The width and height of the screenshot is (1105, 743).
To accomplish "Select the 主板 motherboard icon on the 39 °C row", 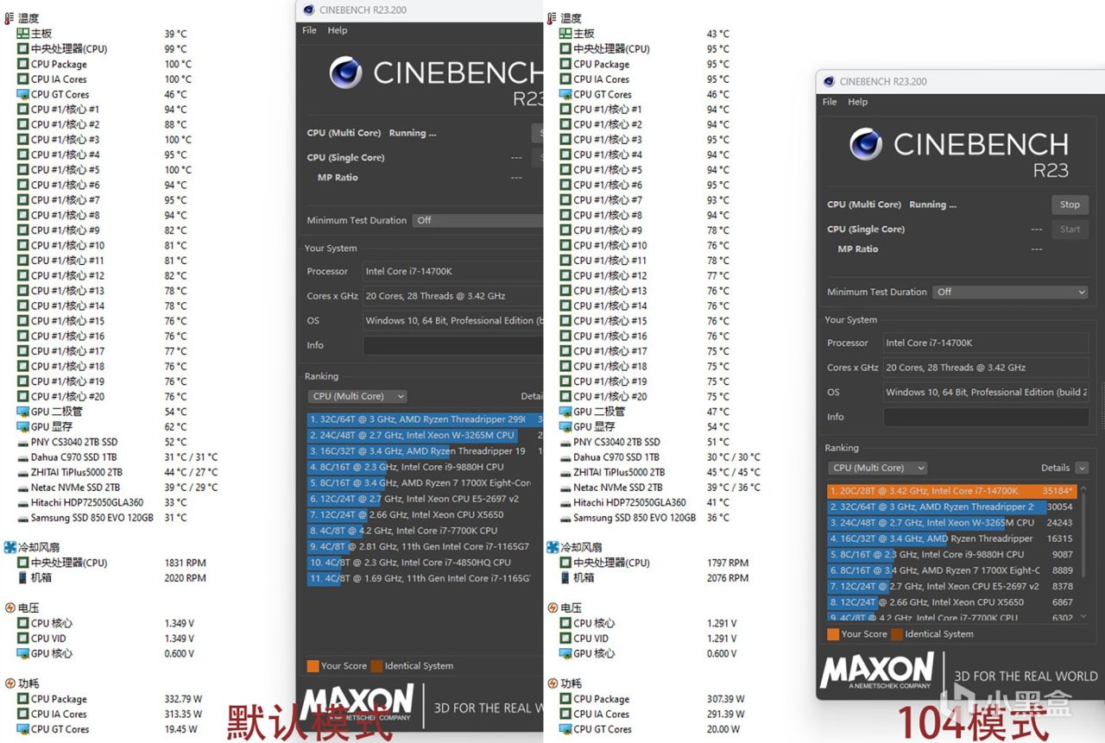I will pyautogui.click(x=23, y=34).
